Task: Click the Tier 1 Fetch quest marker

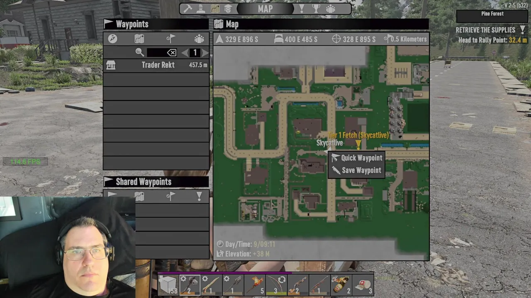Action: tap(358, 144)
